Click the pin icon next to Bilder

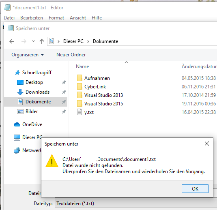(x=64, y=111)
